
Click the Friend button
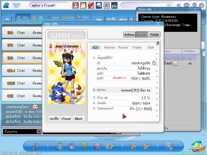(x=66, y=119)
